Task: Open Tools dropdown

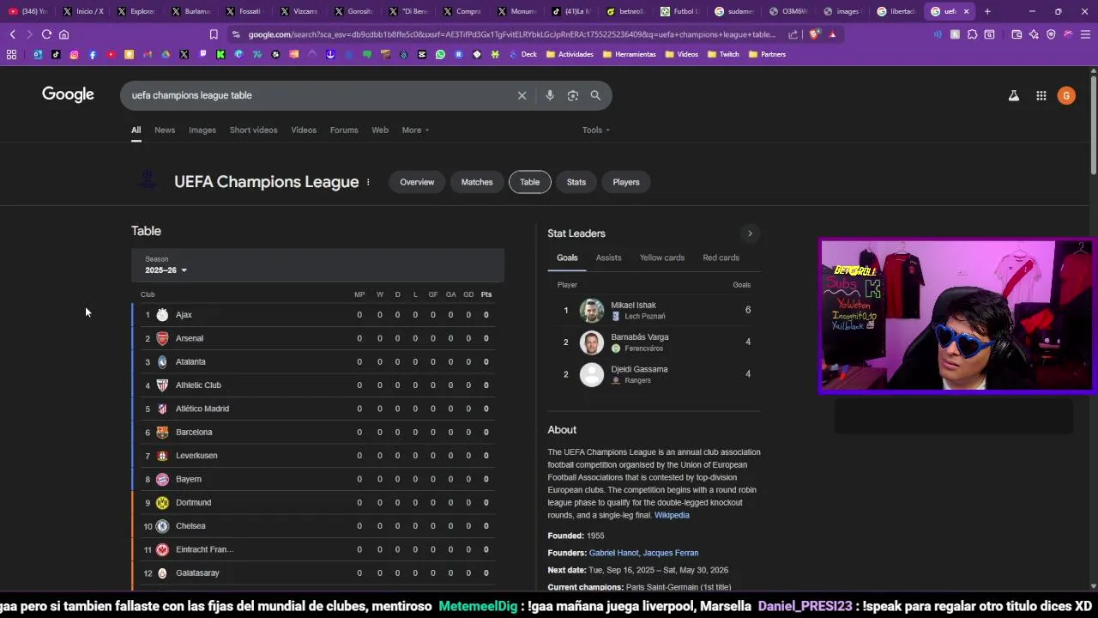Action: pos(596,130)
